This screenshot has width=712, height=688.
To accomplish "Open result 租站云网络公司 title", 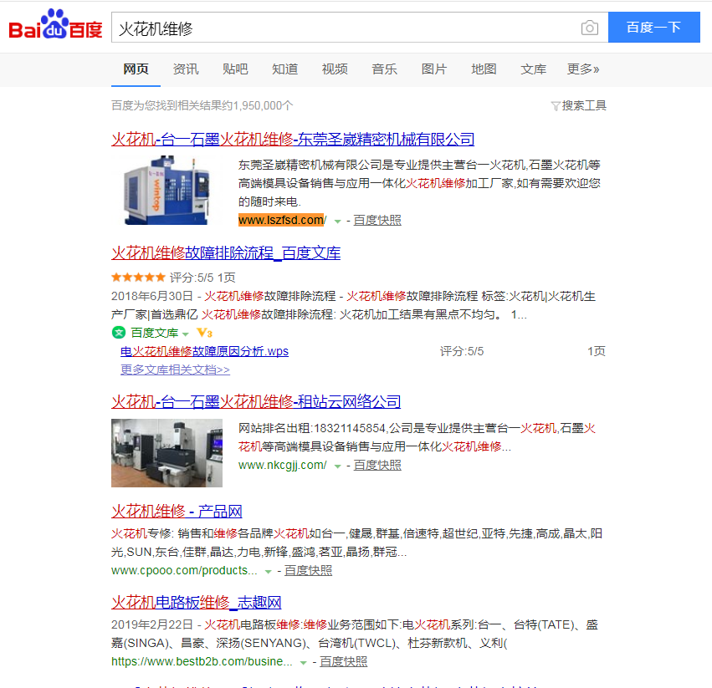I will pyautogui.click(x=256, y=401).
